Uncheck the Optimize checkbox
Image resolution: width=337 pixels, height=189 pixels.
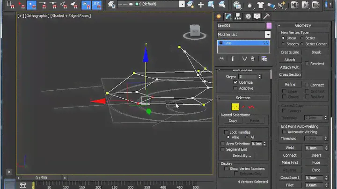click(x=235, y=82)
